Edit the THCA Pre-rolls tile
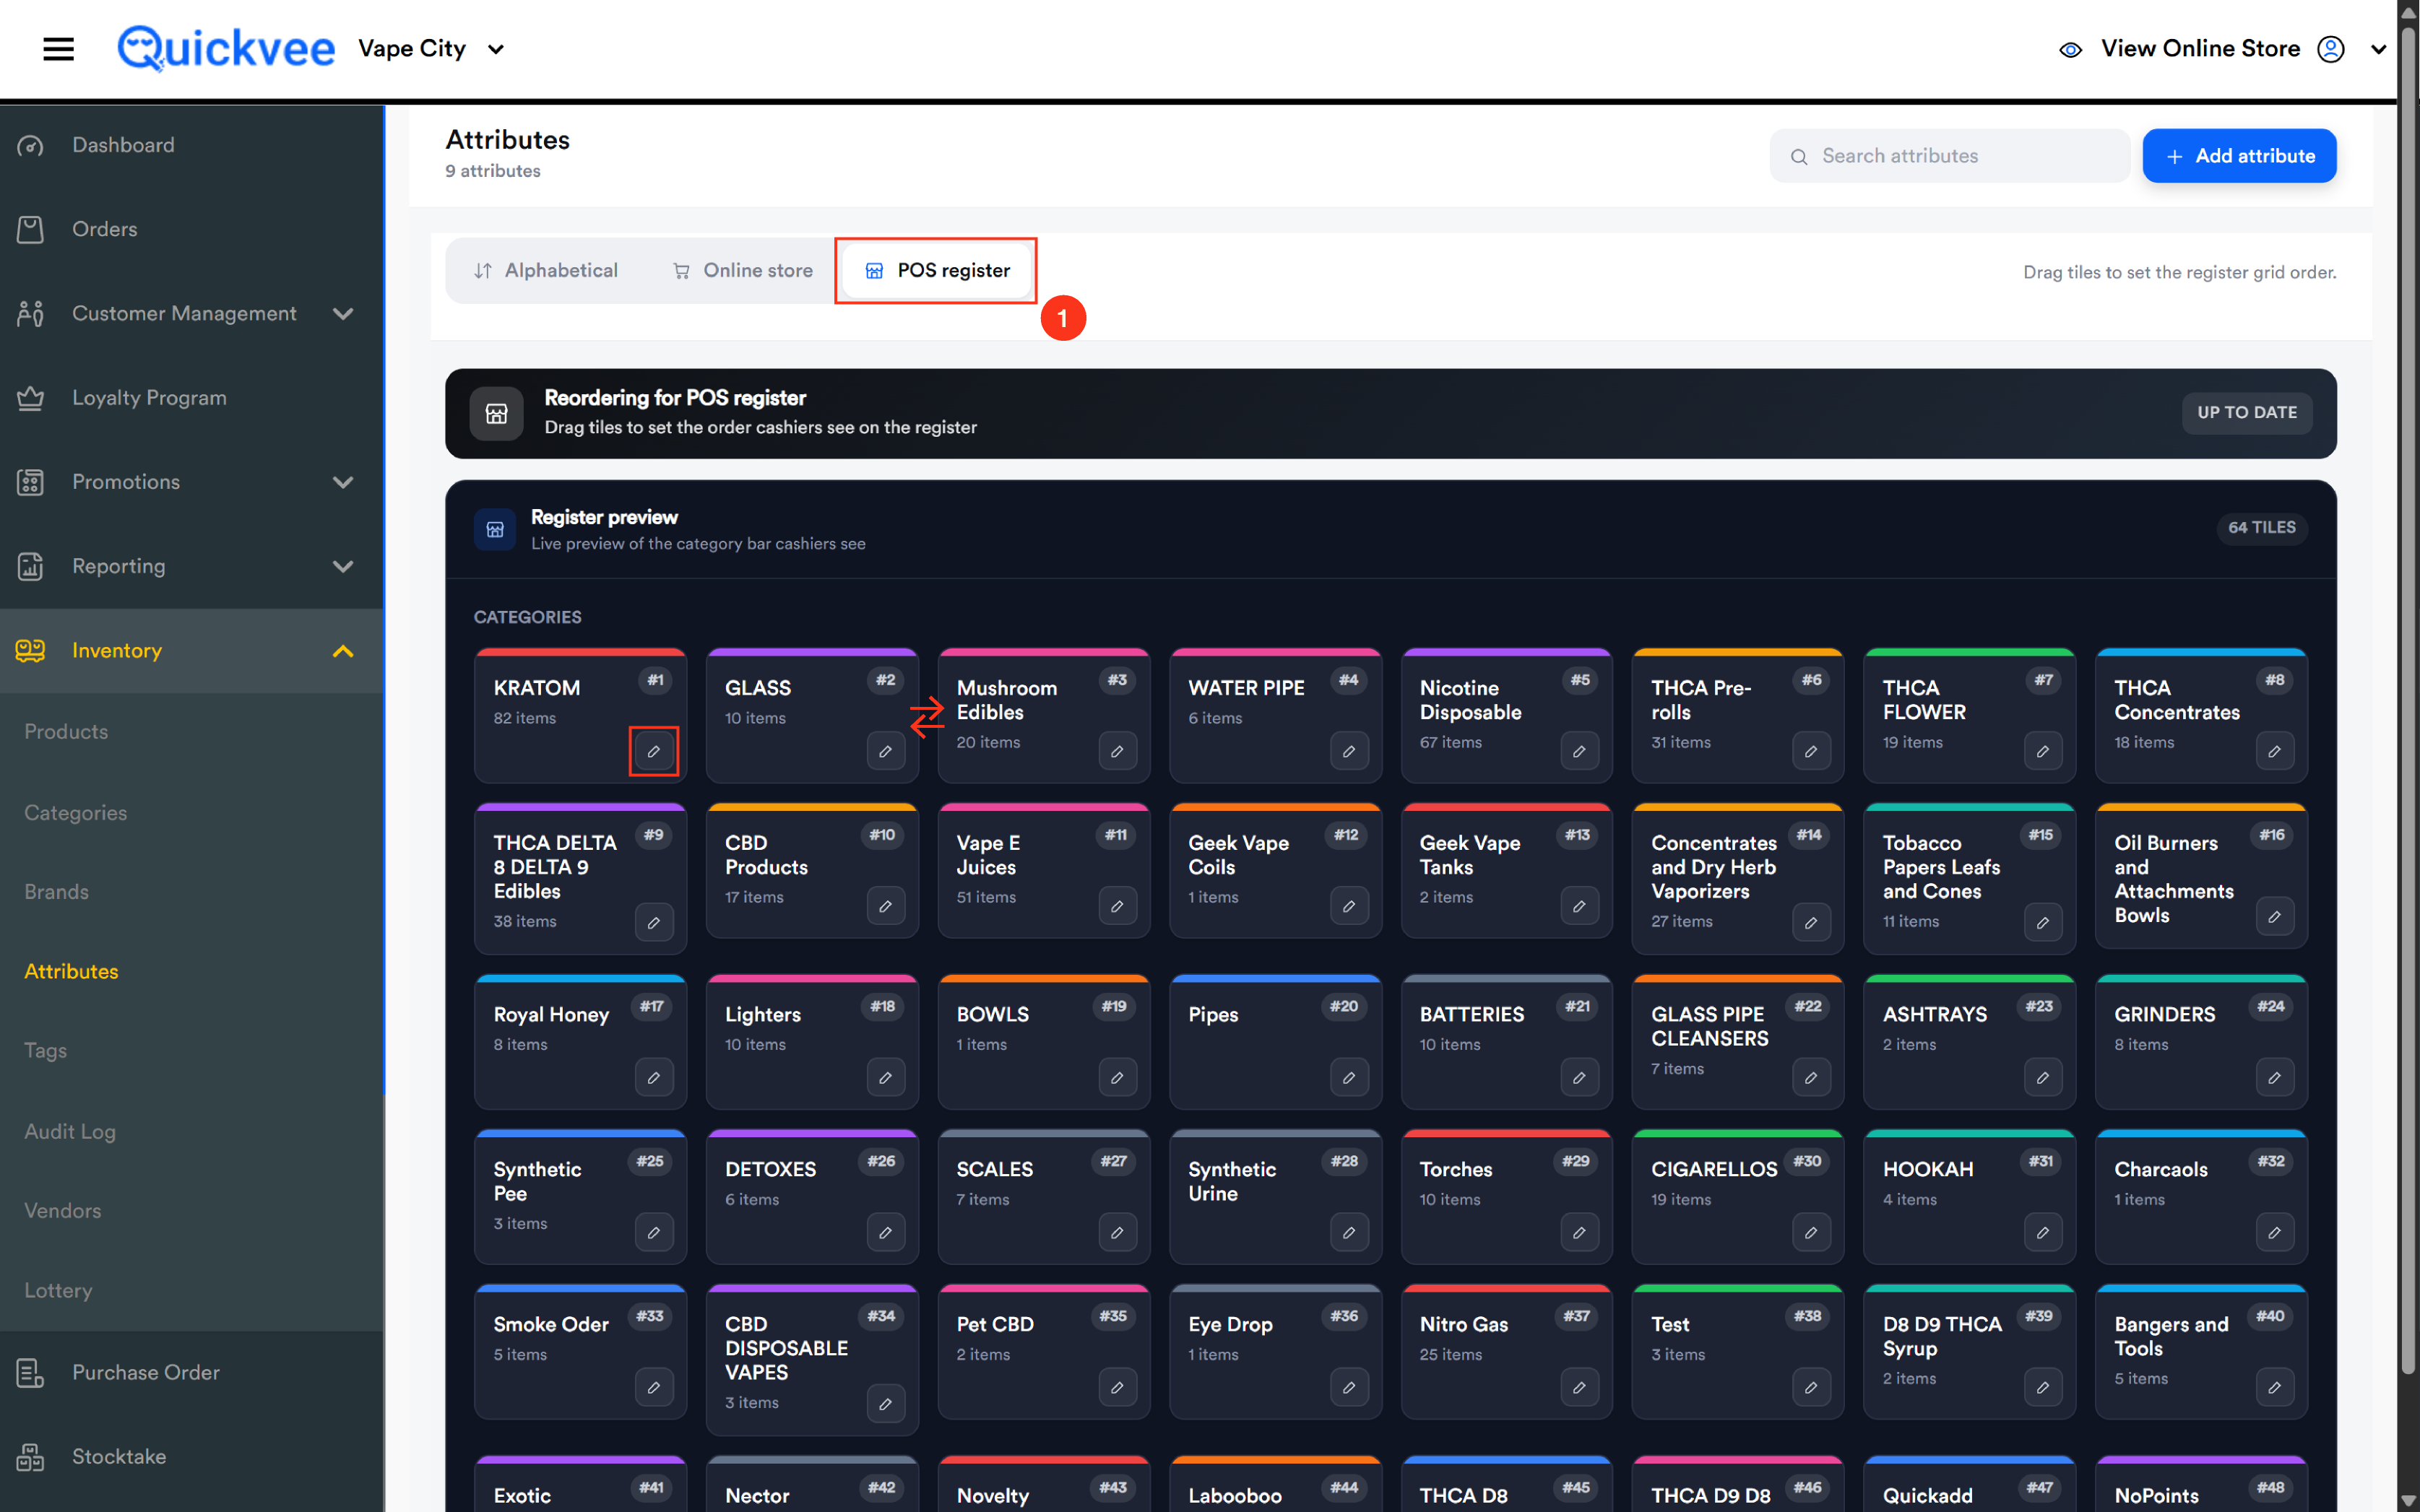 (1811, 751)
